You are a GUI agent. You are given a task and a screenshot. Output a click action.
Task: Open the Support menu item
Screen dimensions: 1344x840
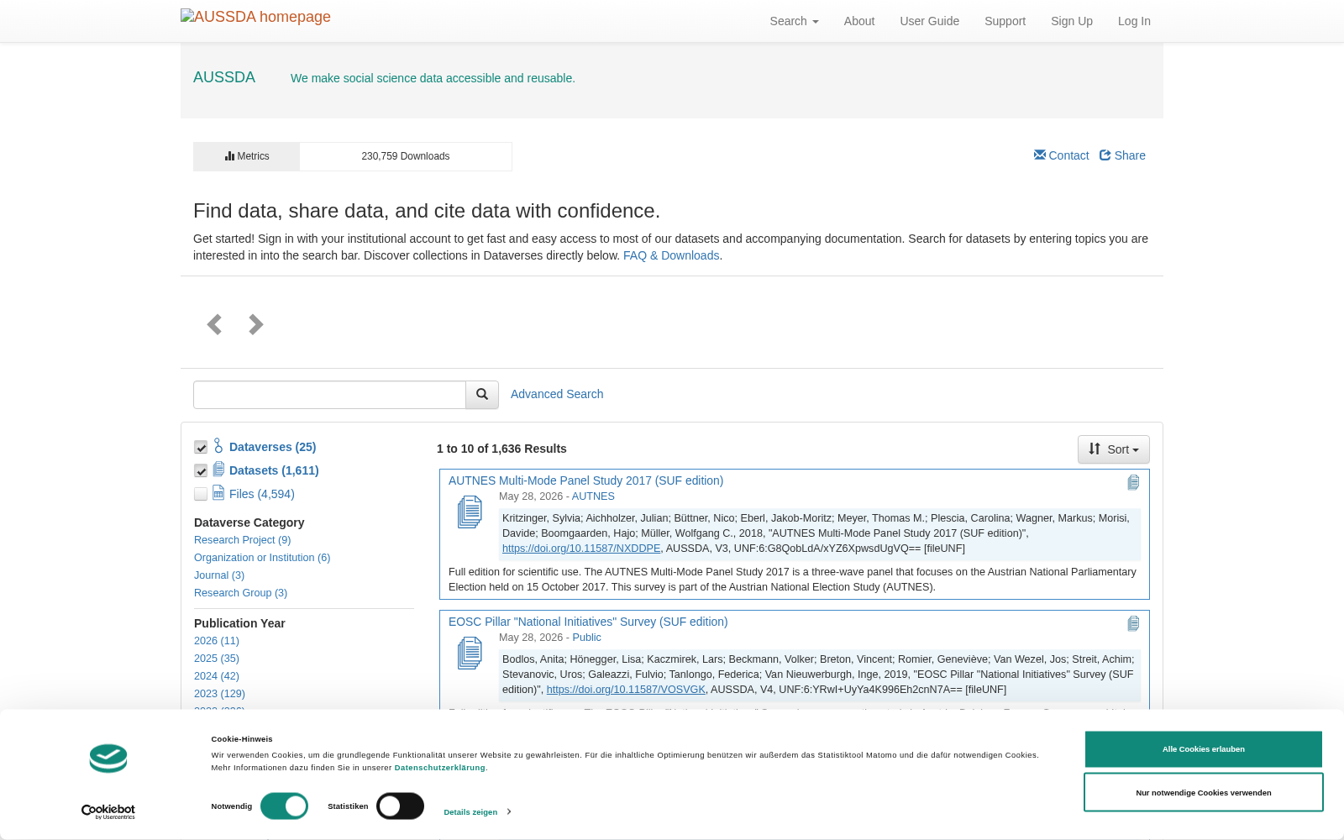point(1005,21)
